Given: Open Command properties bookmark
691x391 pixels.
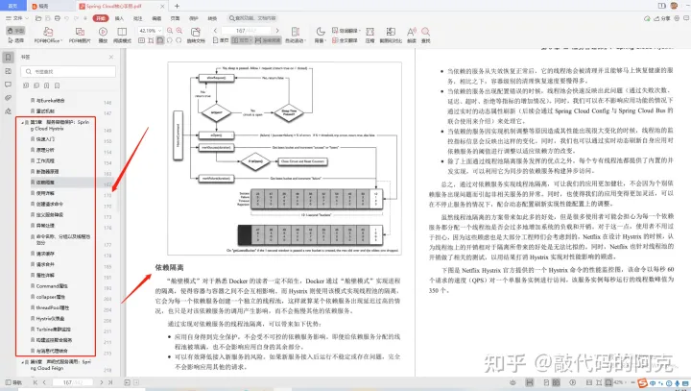Looking at the screenshot, I should (52, 286).
